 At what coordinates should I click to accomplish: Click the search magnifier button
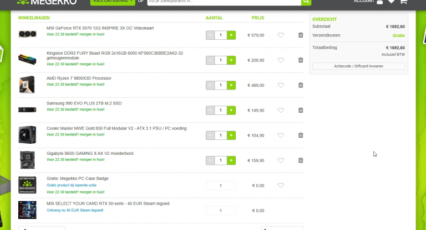coord(306,2)
